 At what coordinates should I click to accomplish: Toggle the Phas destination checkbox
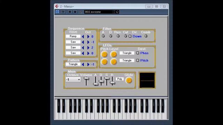click(138, 53)
